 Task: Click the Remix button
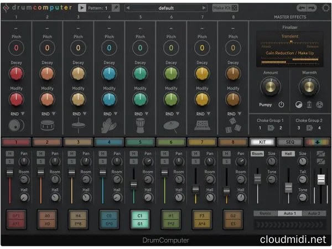(264, 213)
